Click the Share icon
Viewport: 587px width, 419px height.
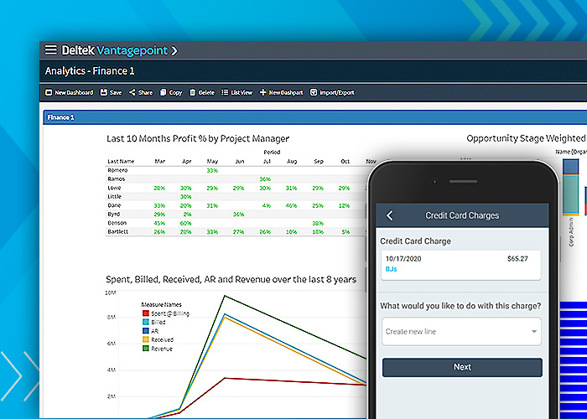point(132,92)
